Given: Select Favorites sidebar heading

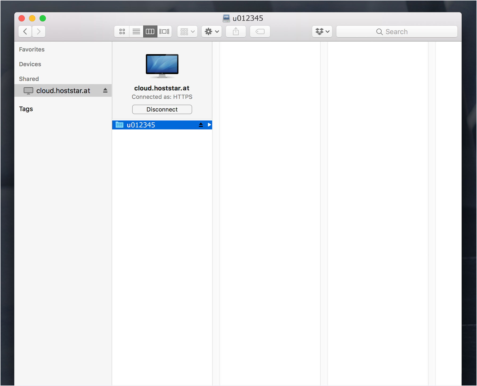Looking at the screenshot, I should pos(32,49).
